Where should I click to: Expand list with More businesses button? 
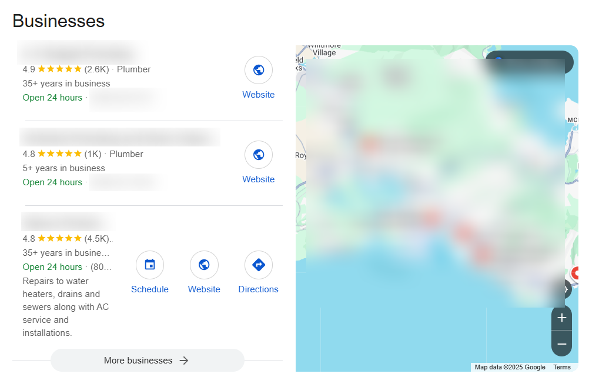click(147, 361)
